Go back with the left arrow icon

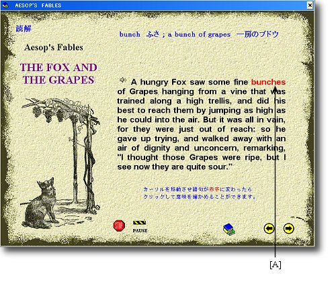click(x=269, y=228)
